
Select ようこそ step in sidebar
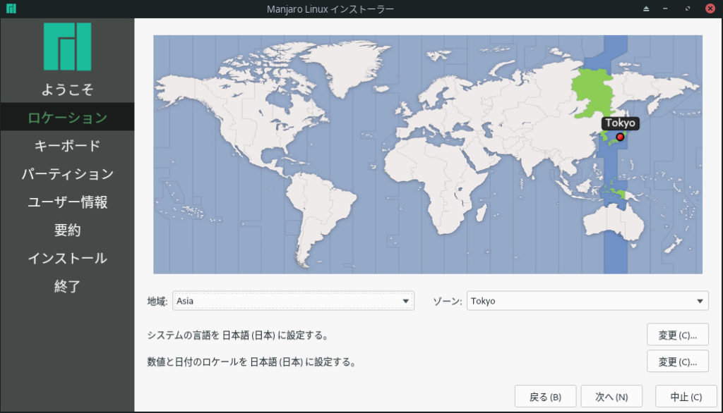pos(67,90)
